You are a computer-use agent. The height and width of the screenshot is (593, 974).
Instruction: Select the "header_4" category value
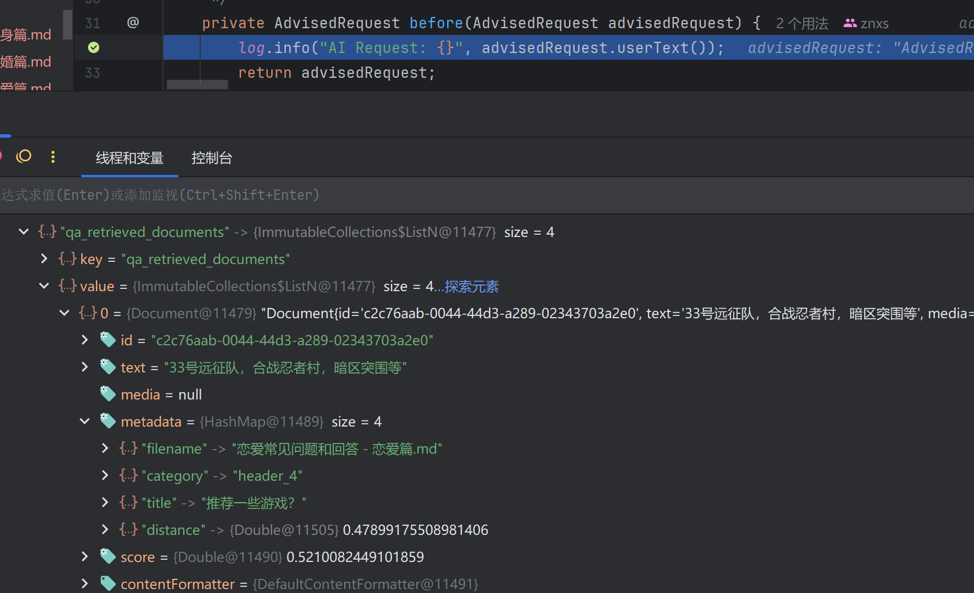pos(267,476)
